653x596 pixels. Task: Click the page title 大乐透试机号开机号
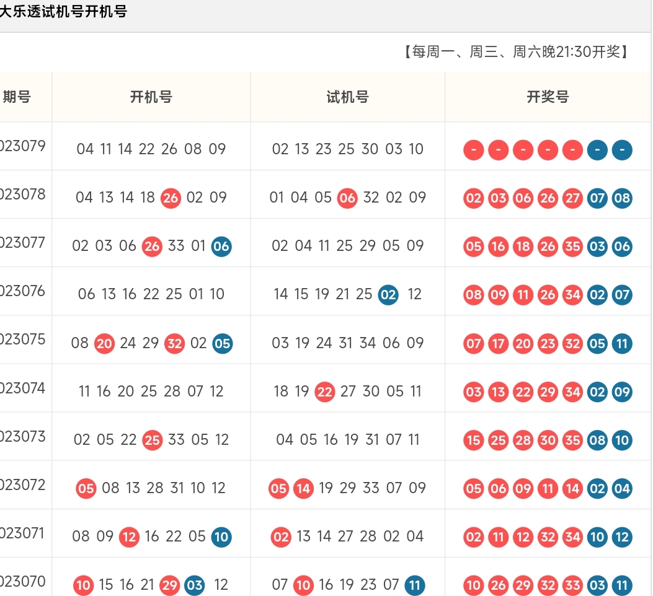coord(63,11)
